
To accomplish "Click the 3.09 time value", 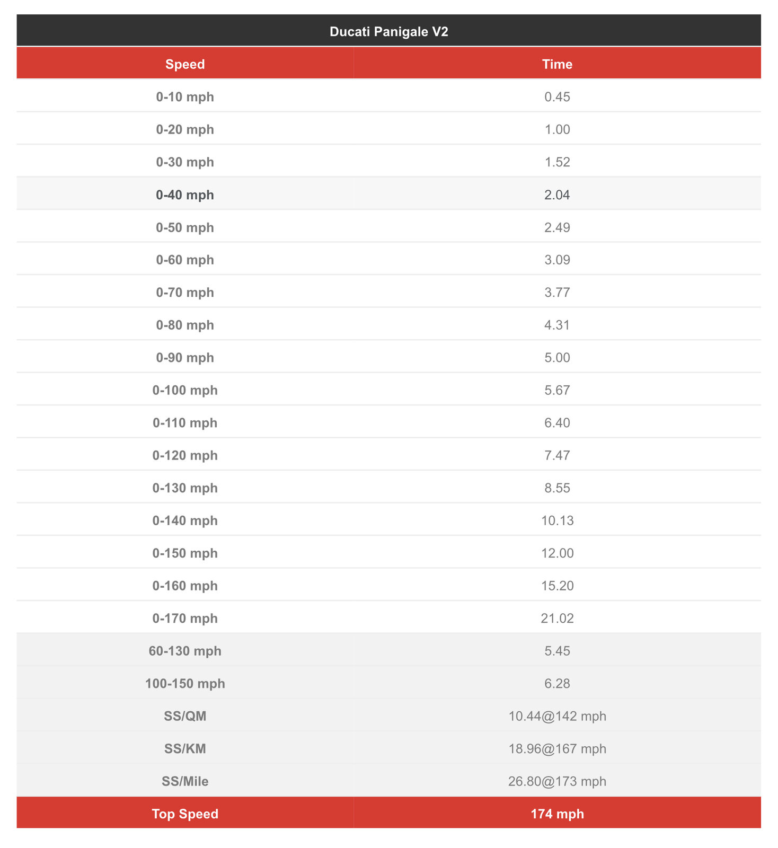I will click(x=557, y=260).
